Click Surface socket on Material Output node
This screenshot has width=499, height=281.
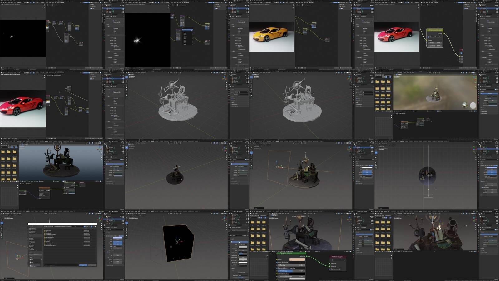click(x=329, y=263)
